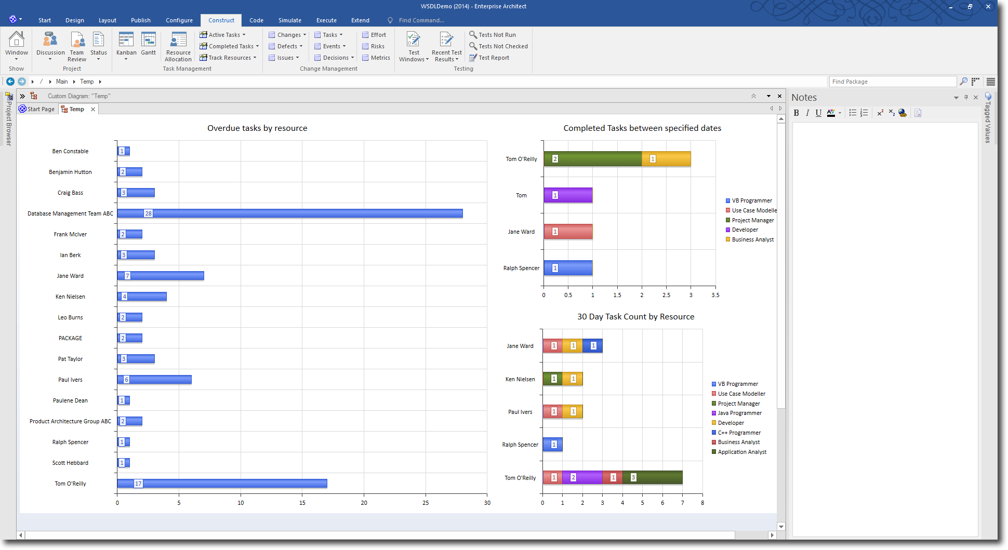Click the search magnifier next to Find Package
The height and width of the screenshot is (550, 1008).
tap(963, 82)
